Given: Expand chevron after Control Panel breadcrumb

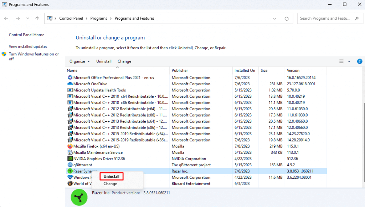Looking at the screenshot, I should pyautogui.click(x=87, y=19).
